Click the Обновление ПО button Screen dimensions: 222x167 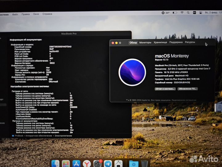(187, 89)
